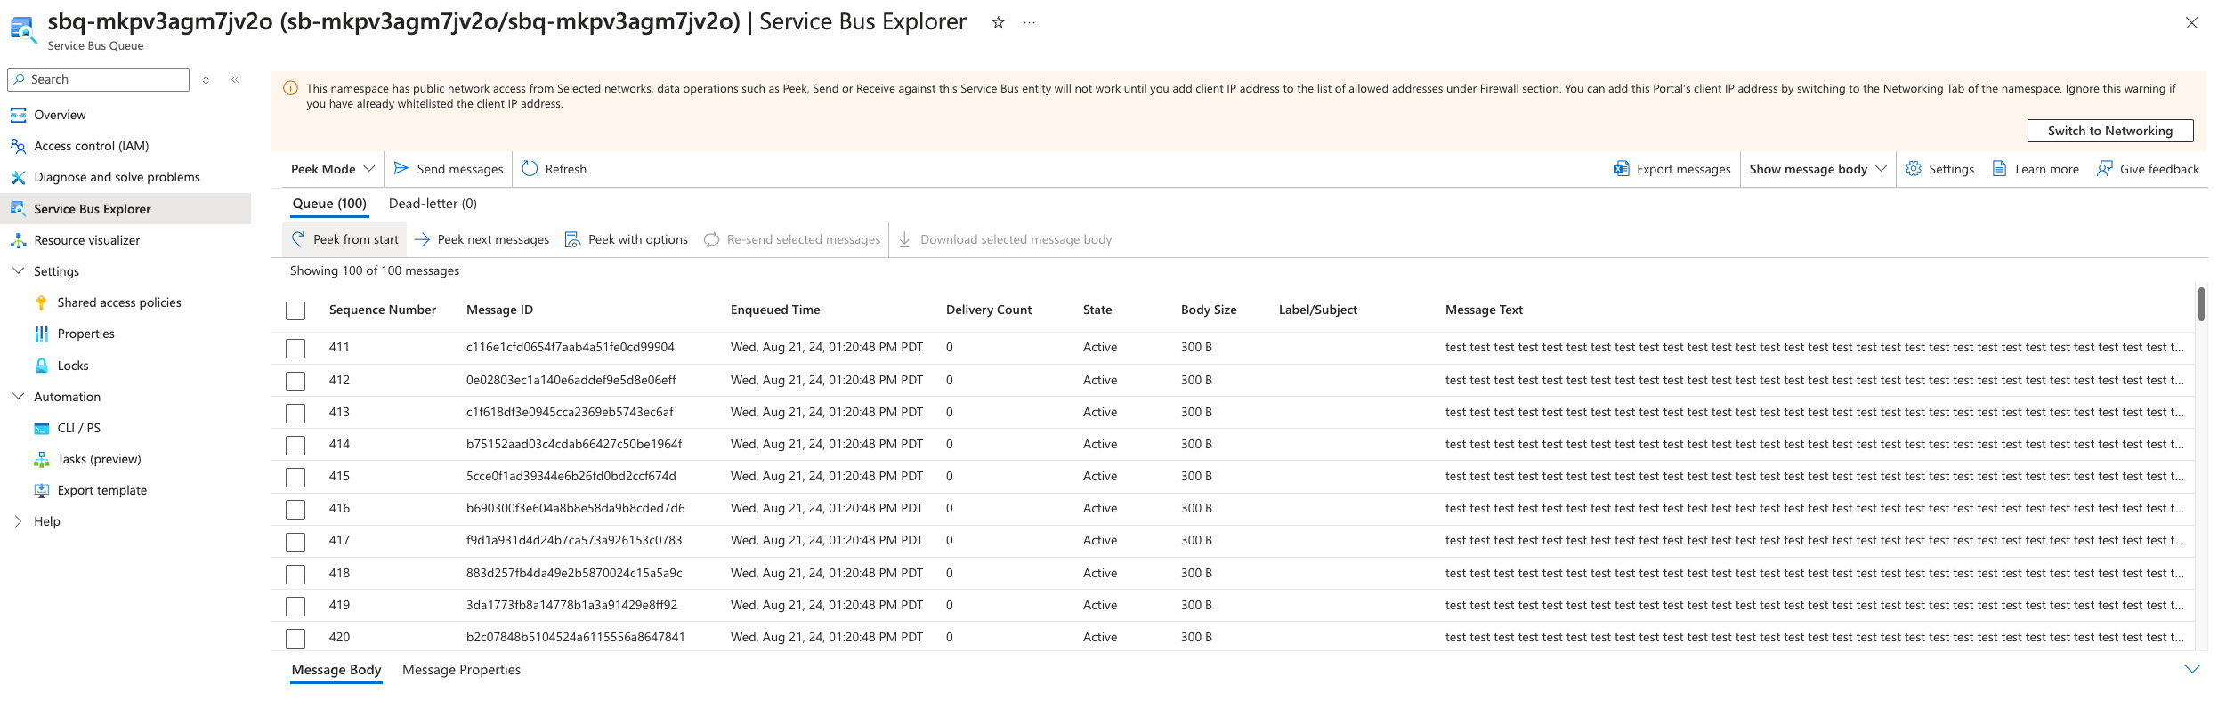2218x717 pixels.
Task: Click Peek with options
Action: click(627, 239)
